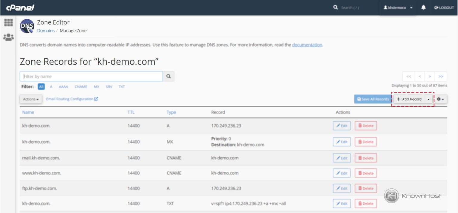Click the DNS Zone Editor logo icon
The image size is (458, 213).
[27, 26]
